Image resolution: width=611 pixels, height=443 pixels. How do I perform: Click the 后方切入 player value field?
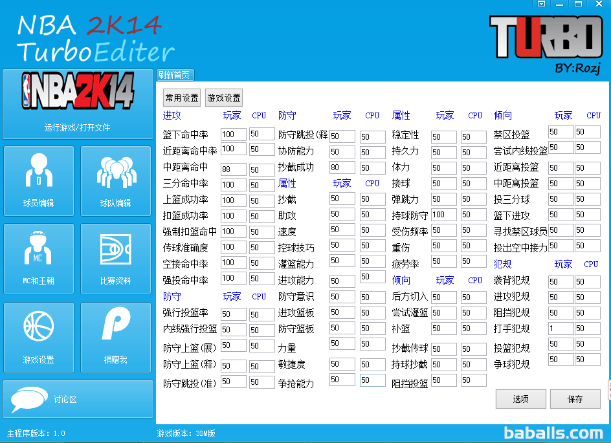pyautogui.click(x=444, y=297)
